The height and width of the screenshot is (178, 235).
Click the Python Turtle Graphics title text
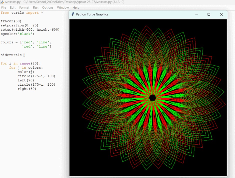(x=92, y=14)
